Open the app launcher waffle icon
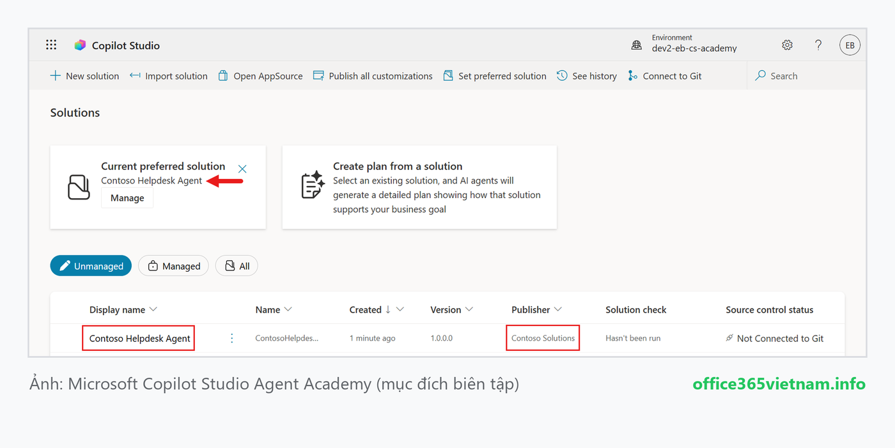The height and width of the screenshot is (448, 895). (x=51, y=45)
